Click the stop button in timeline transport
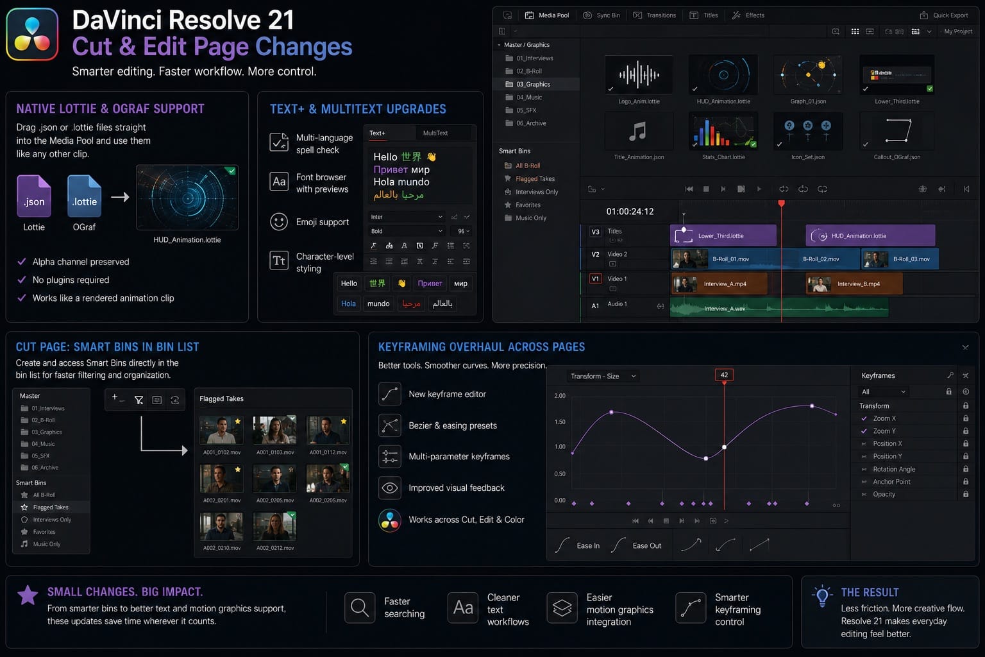The width and height of the screenshot is (985, 657). pos(706,189)
